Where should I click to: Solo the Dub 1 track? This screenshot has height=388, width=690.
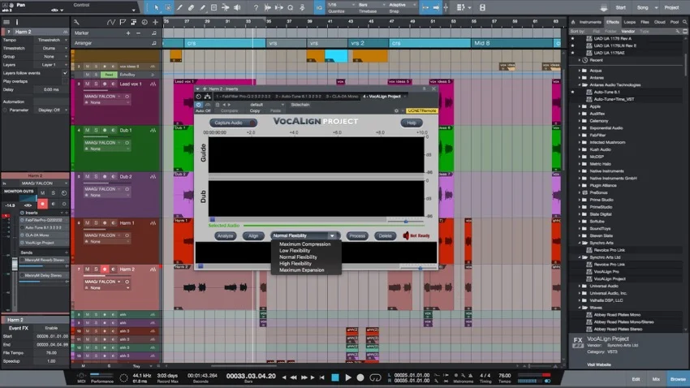96,131
